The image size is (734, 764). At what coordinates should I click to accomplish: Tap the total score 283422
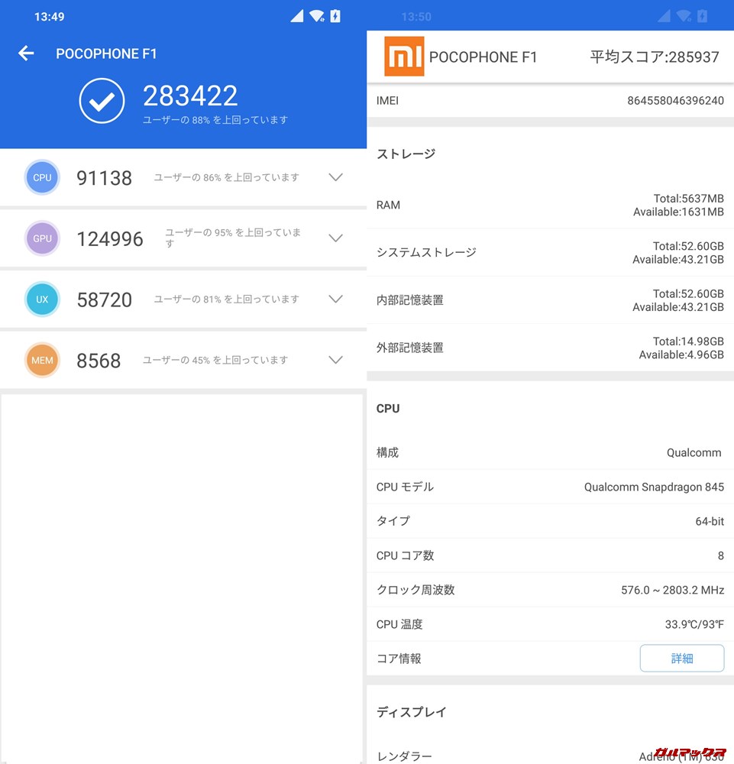tap(190, 95)
